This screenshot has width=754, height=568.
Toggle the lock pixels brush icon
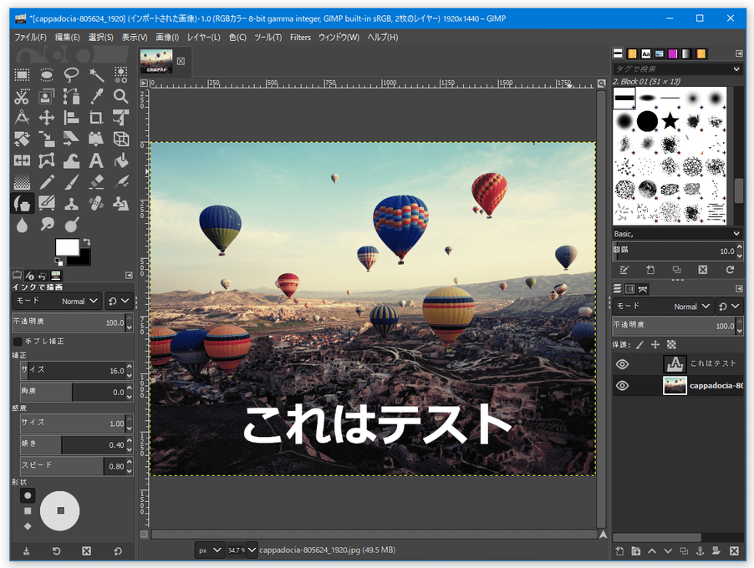pyautogui.click(x=639, y=344)
